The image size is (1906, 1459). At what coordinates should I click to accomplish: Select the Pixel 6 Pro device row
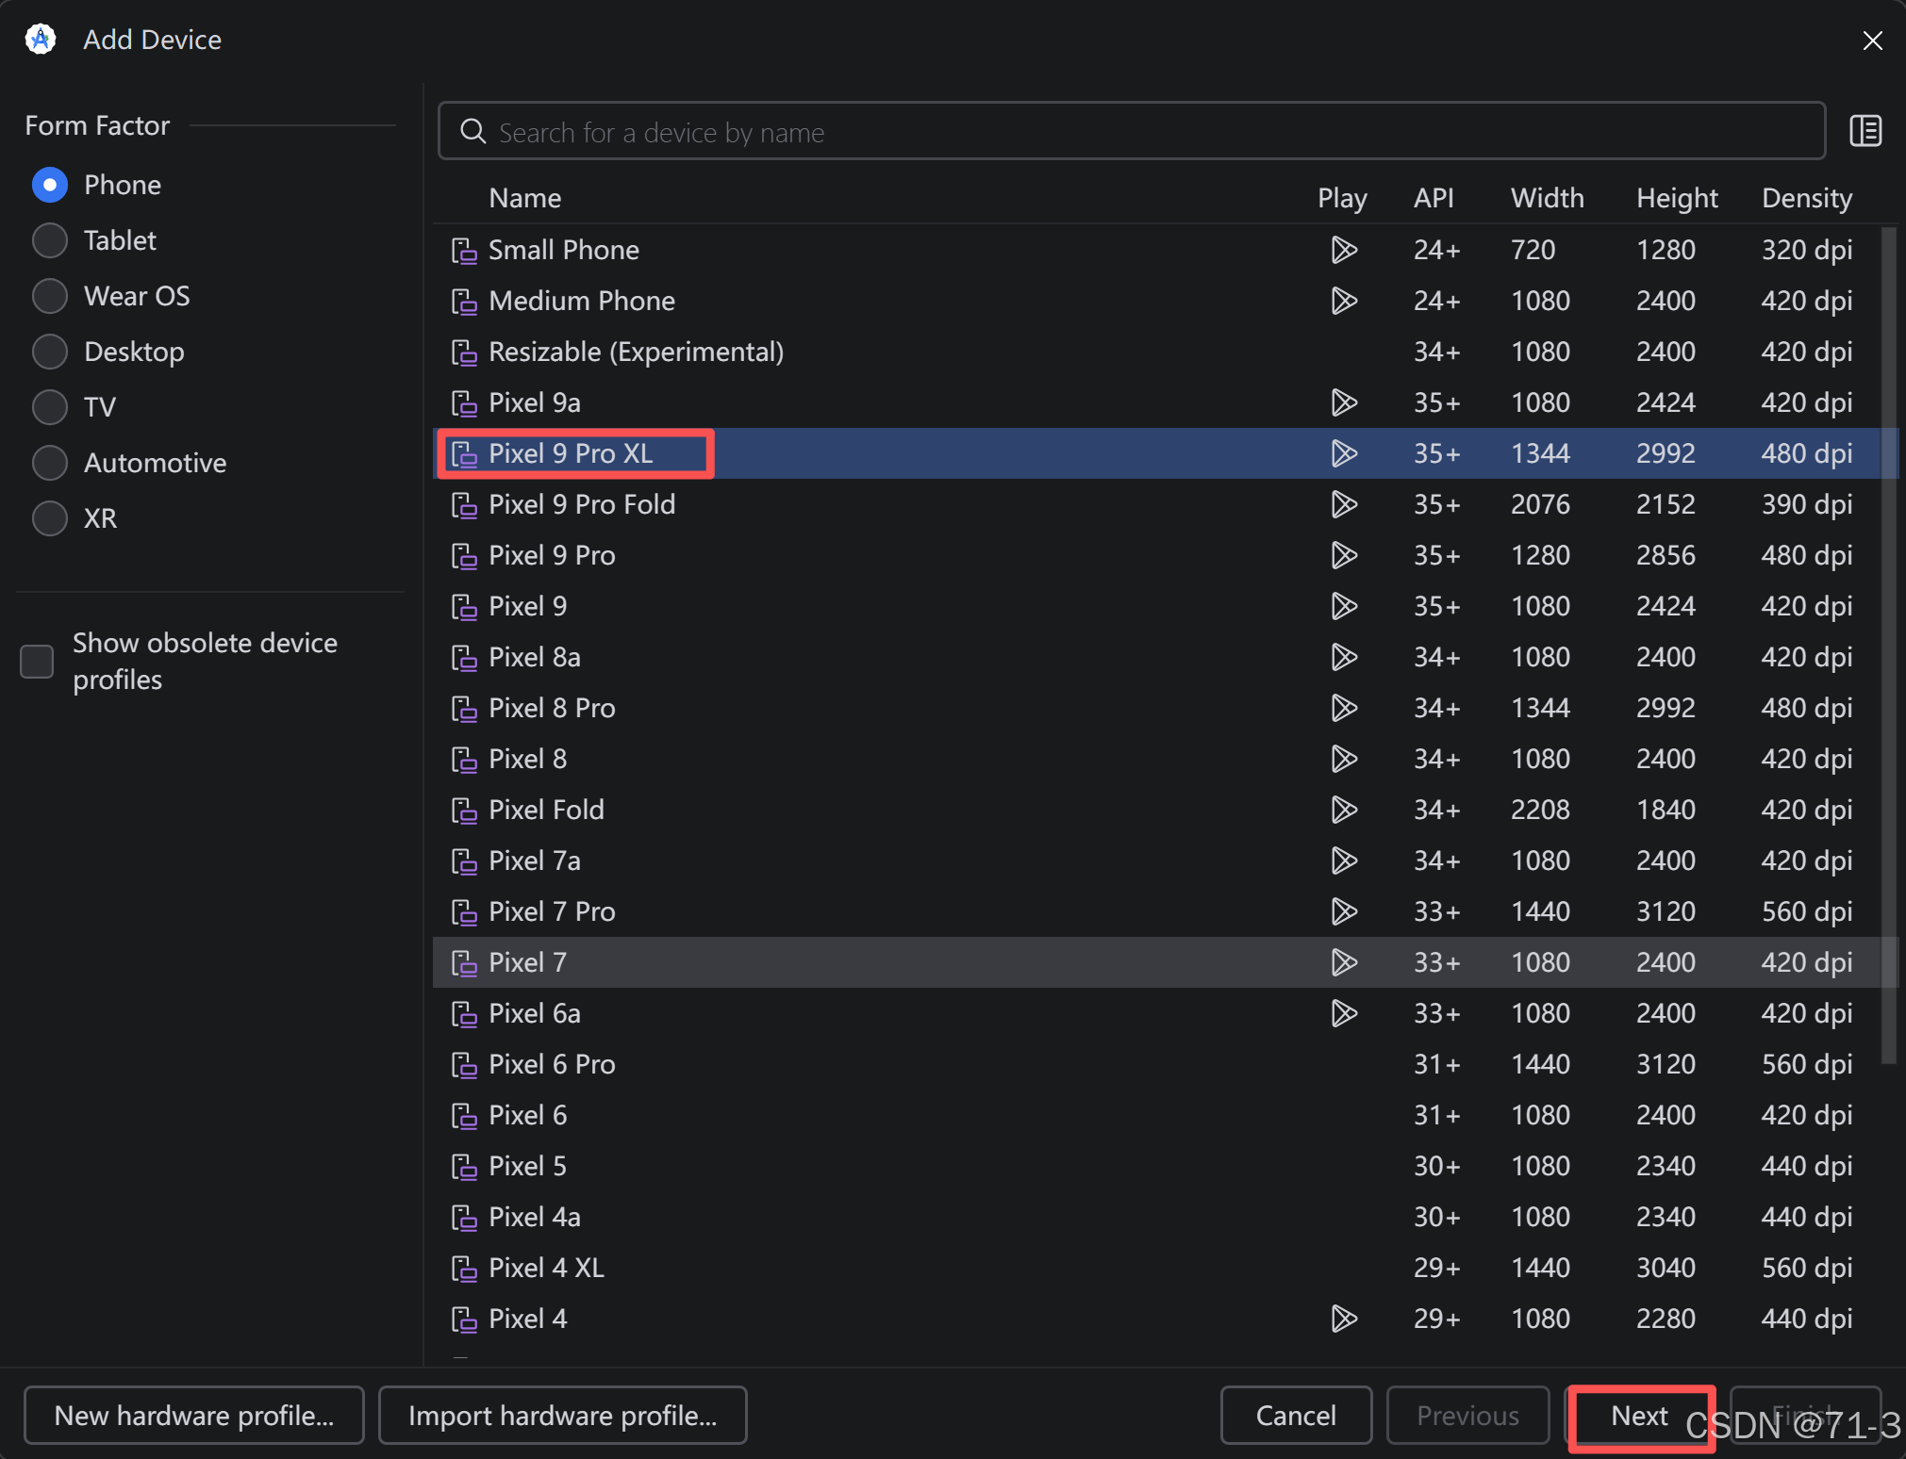(552, 1065)
